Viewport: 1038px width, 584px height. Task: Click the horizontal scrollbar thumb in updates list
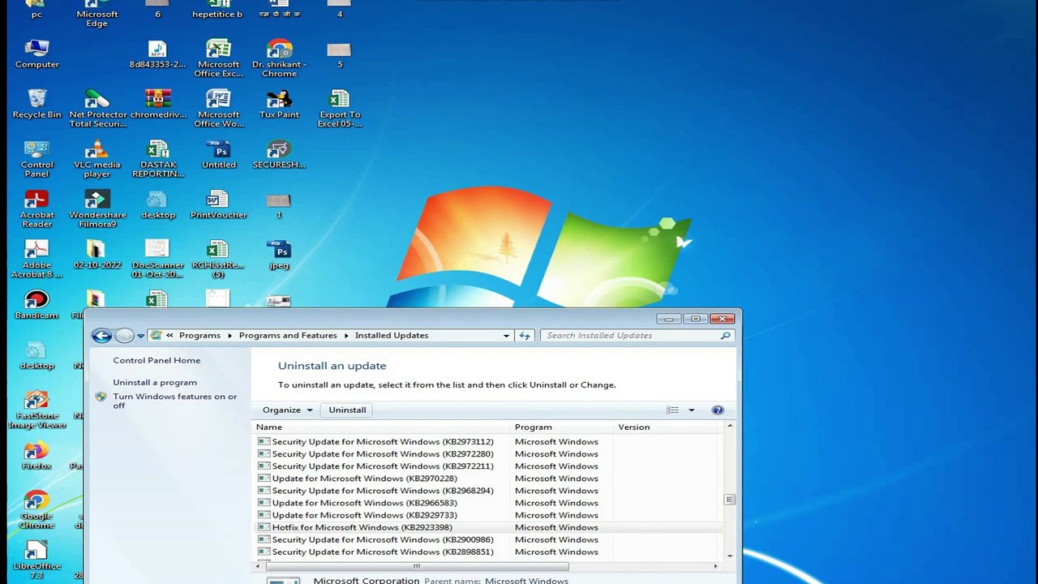tap(417, 566)
